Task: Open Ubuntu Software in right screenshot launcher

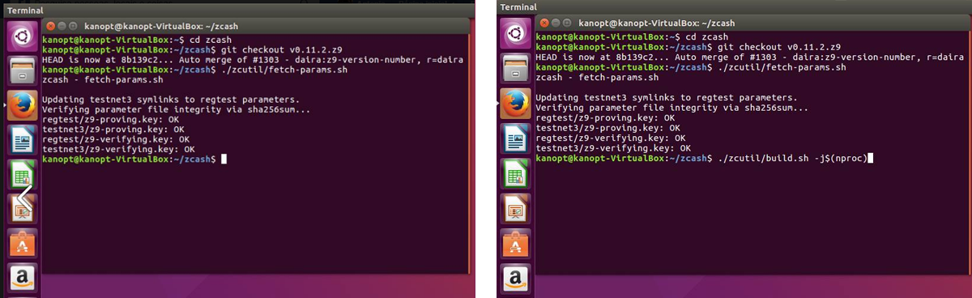Action: (x=516, y=245)
